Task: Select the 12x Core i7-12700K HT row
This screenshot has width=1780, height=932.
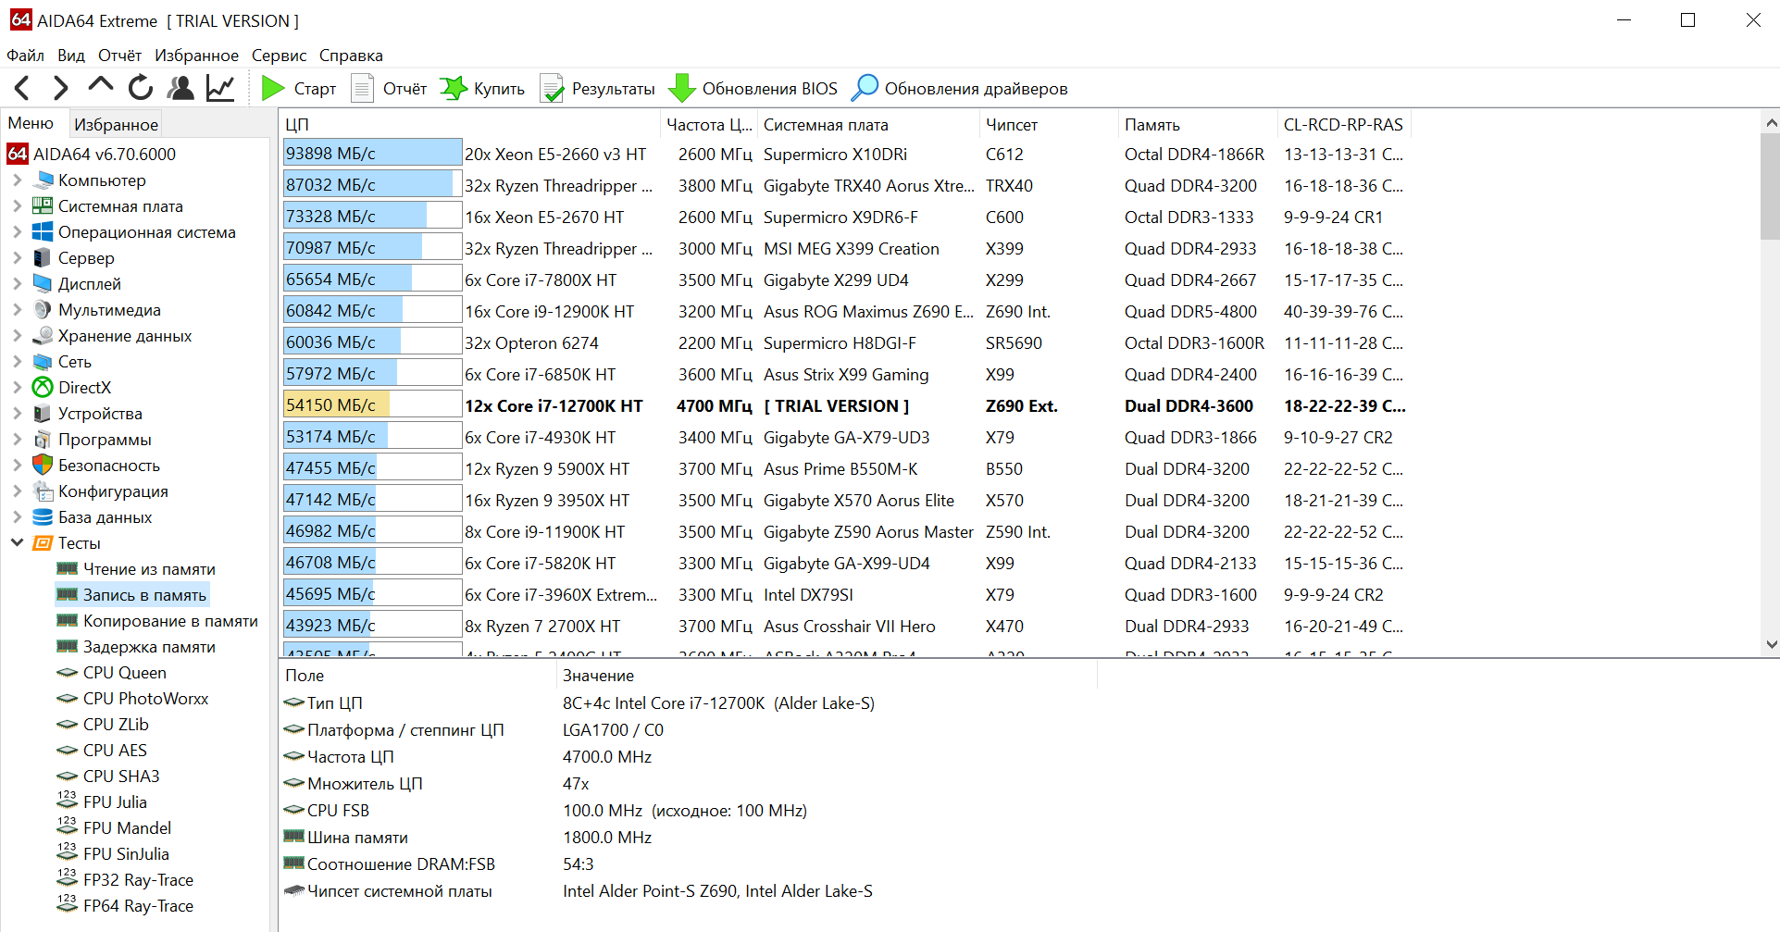Action: point(844,405)
